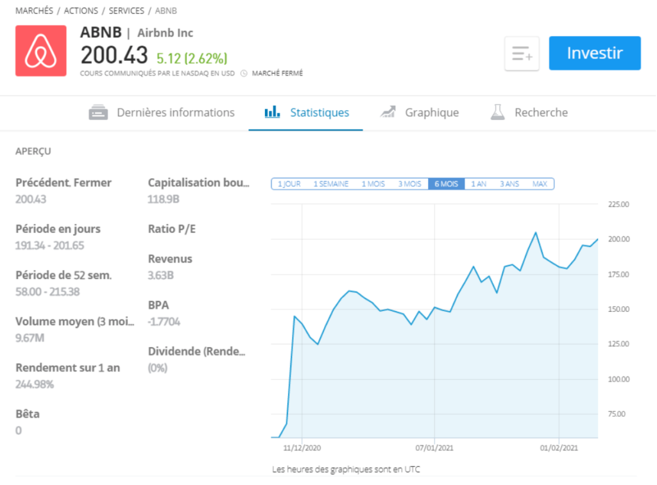Click the clock icon near Marché fermé

(x=244, y=73)
